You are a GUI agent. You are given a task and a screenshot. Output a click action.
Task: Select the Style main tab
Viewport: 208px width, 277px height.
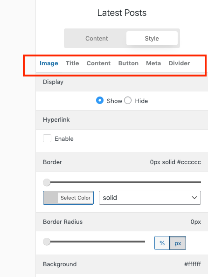click(x=152, y=38)
